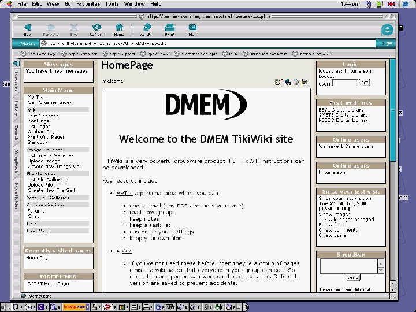Open the Favorites tab in the Explorer bar
Viewport: 416px width, 312px height.
16,81
